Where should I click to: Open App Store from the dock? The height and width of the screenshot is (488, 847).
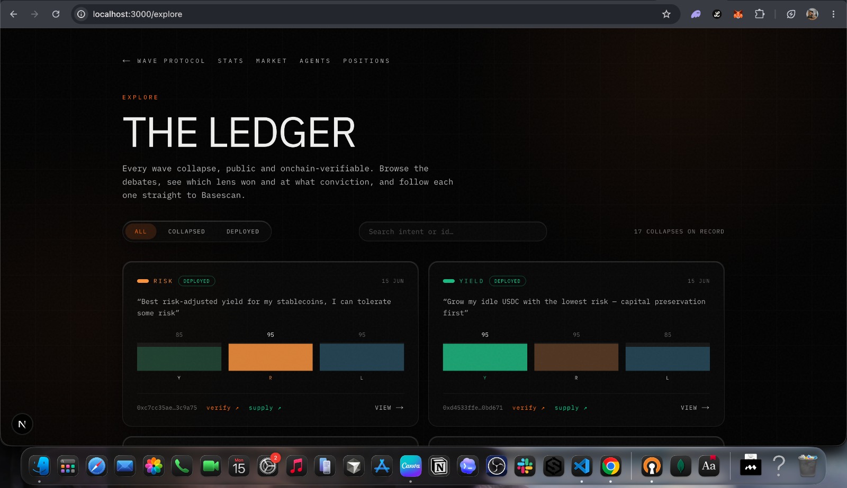(382, 466)
